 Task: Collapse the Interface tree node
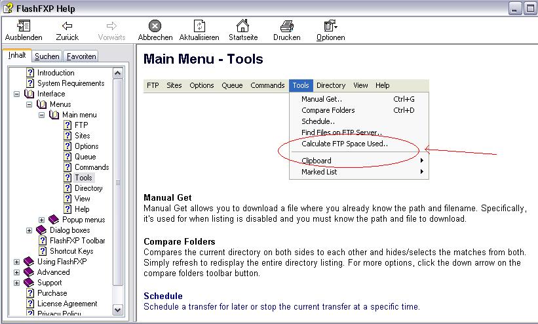click(x=16, y=94)
